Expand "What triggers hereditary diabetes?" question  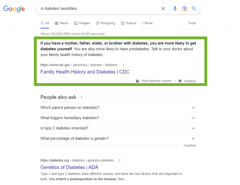pos(118,118)
